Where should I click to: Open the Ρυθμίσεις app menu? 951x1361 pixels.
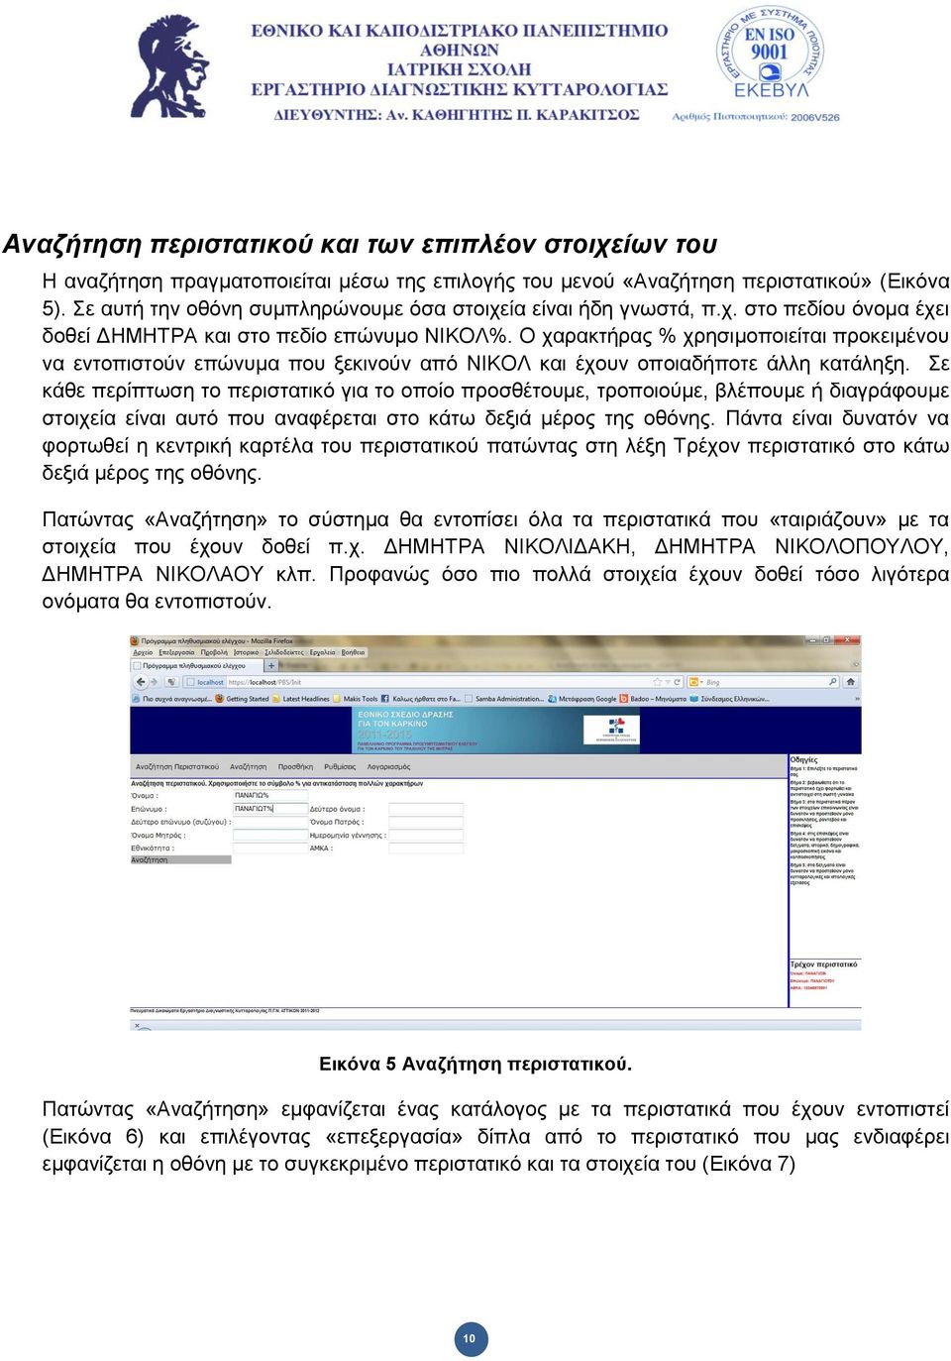pos(340,767)
